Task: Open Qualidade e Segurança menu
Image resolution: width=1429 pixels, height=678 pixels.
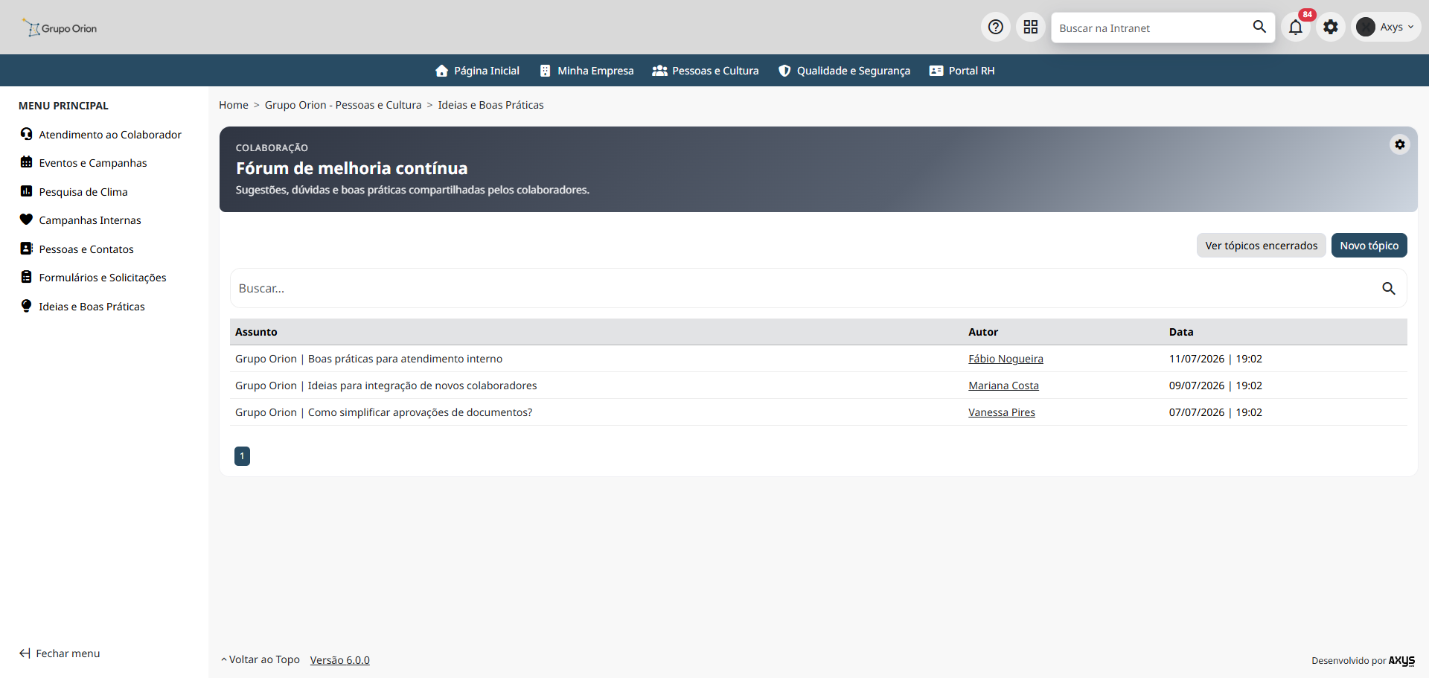Action: pos(844,71)
